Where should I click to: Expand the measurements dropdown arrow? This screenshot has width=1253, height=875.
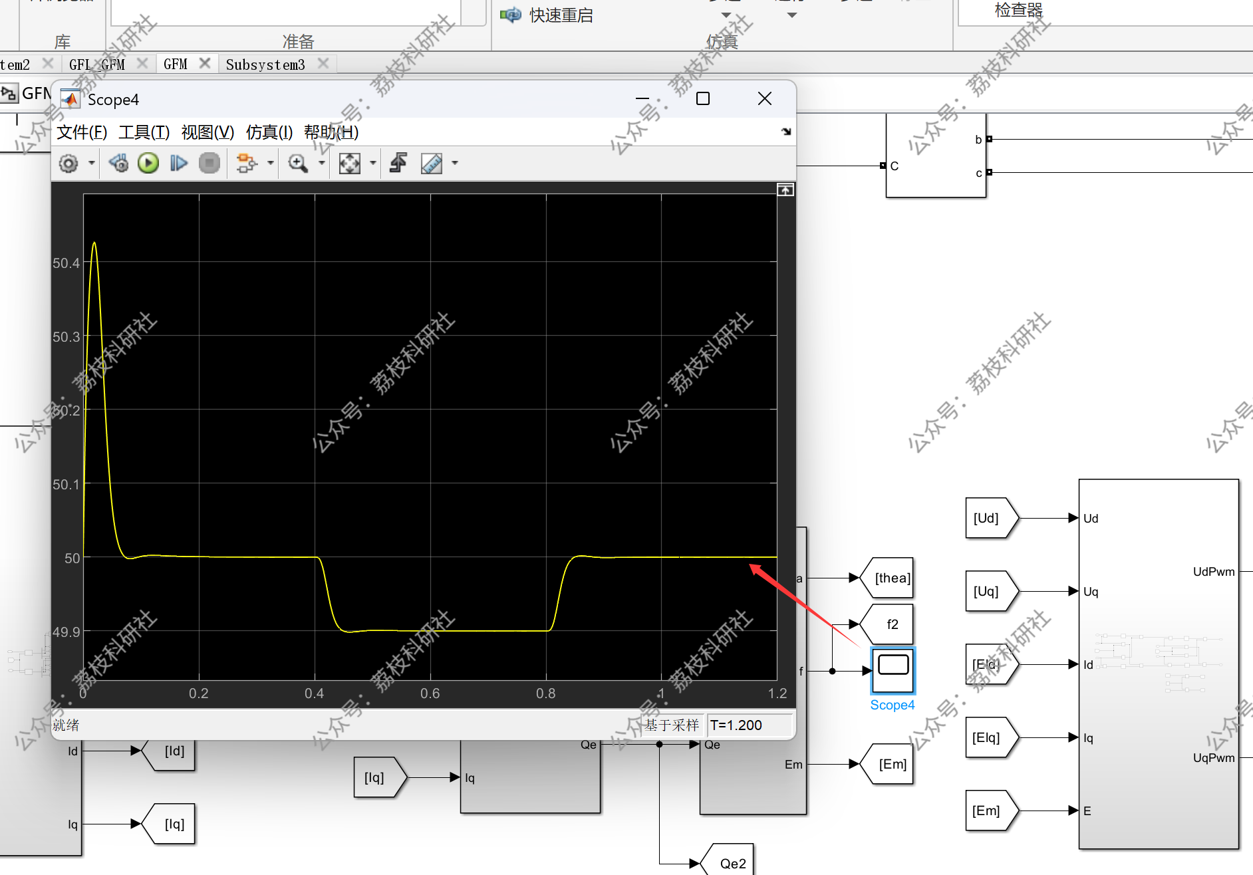(x=455, y=163)
